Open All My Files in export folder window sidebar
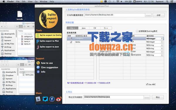This screenshot has width=176, height=110. pos(8,44)
